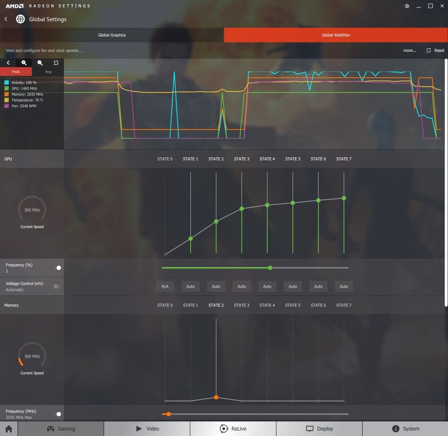
Task: Click the GPU State 6 frequency point
Action: (318, 200)
